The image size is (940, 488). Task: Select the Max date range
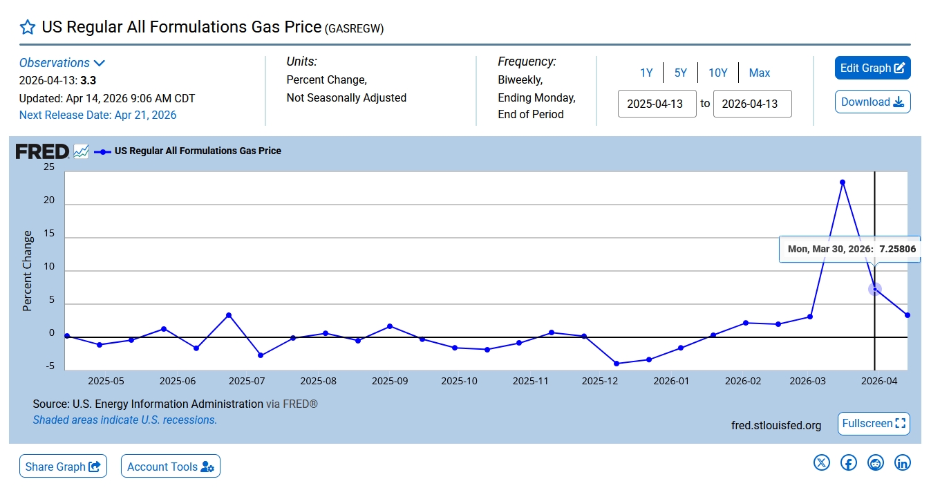coord(759,73)
